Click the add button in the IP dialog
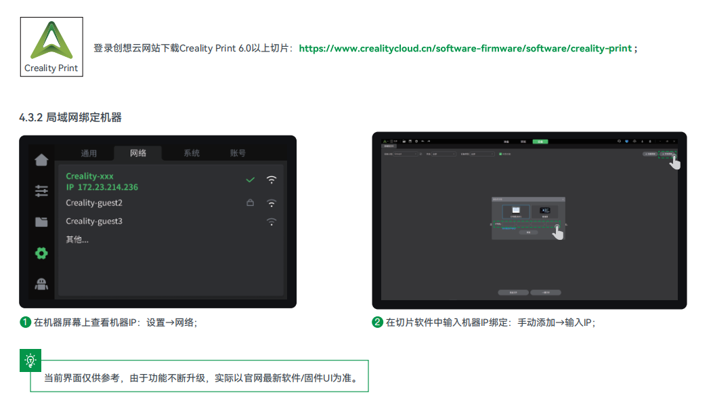The width and height of the screenshot is (713, 414). 528,232
